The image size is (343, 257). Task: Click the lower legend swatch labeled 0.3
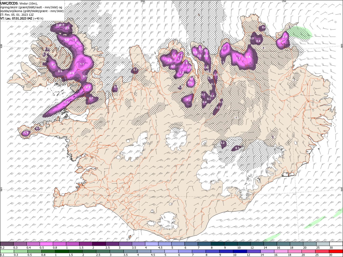(x=21, y=251)
